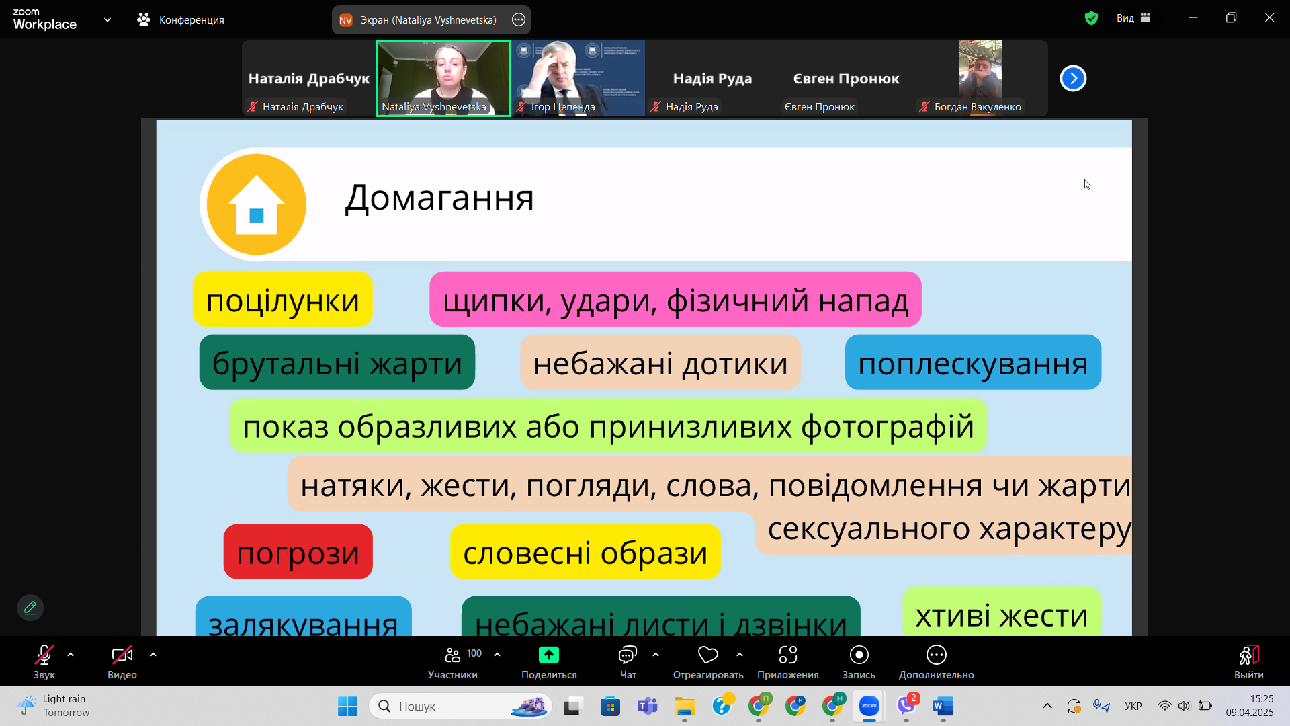Show next participants with blue arrow
1290x726 pixels.
[x=1073, y=79]
